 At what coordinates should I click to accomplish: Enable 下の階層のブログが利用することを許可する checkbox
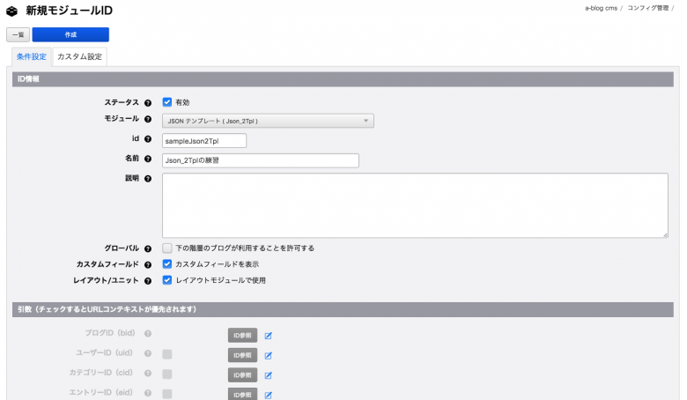(167, 248)
